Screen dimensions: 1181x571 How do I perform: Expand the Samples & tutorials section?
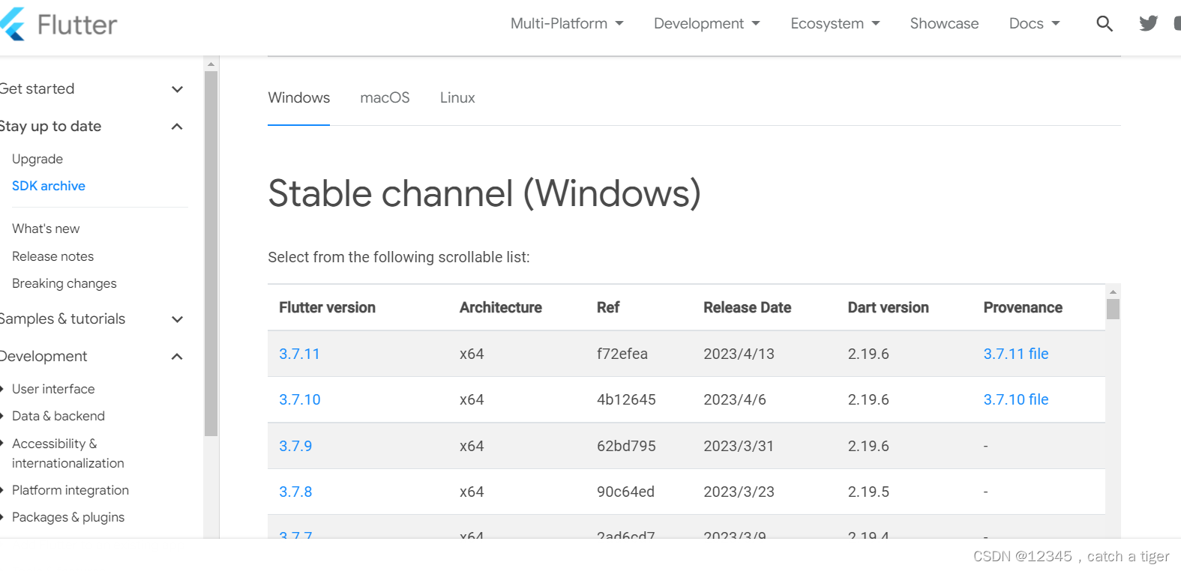[x=177, y=319]
